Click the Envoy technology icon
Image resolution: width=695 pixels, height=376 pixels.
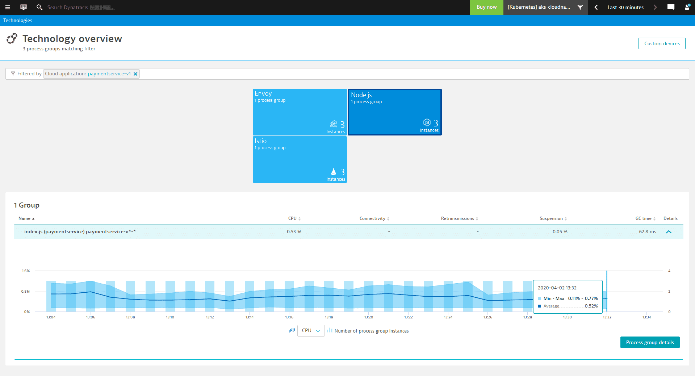tap(334, 124)
